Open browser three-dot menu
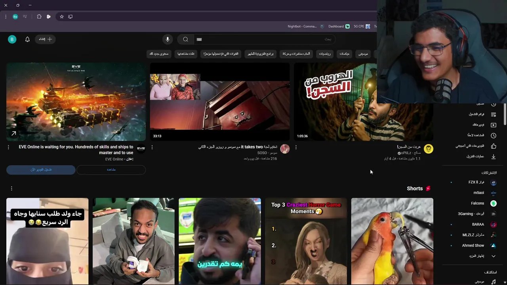Image resolution: width=507 pixels, height=285 pixels. [x=6, y=17]
